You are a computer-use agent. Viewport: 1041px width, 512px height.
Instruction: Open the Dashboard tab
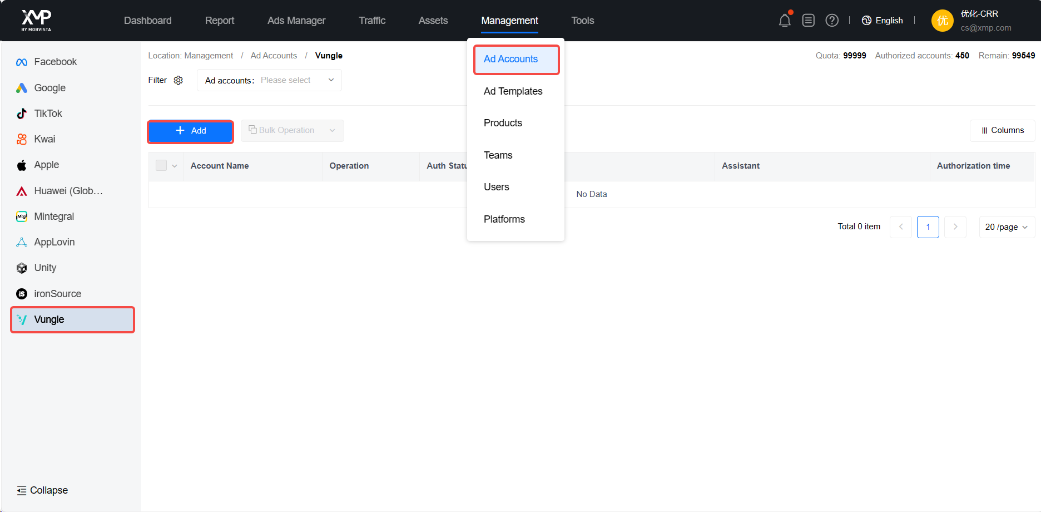pyautogui.click(x=148, y=21)
